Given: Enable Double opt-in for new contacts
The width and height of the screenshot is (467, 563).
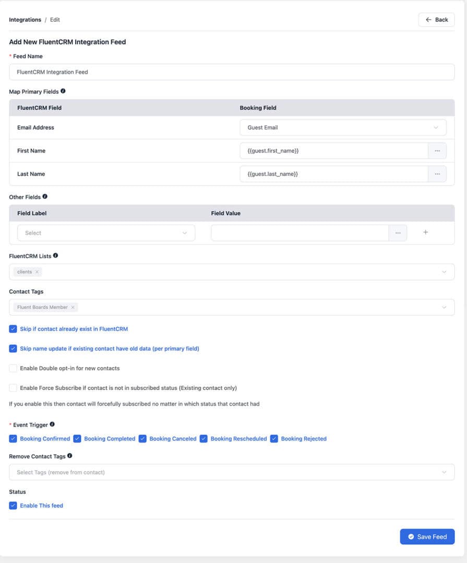Looking at the screenshot, I should coord(13,369).
